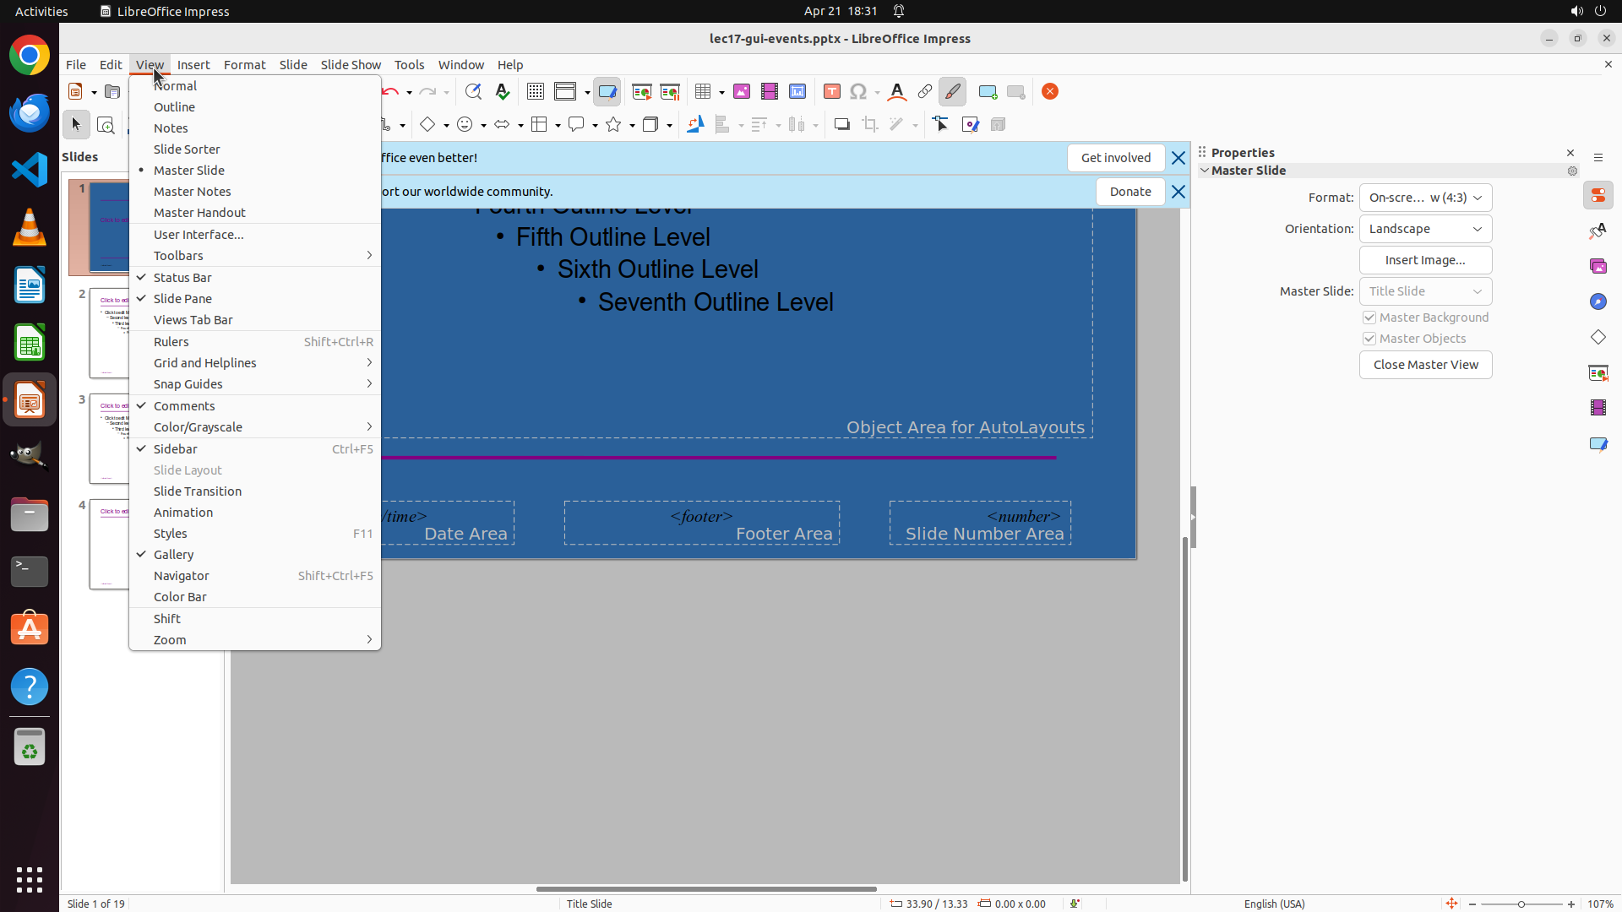Image resolution: width=1622 pixels, height=912 pixels.
Task: Click the Insert Table toolbar icon
Action: tap(702, 92)
